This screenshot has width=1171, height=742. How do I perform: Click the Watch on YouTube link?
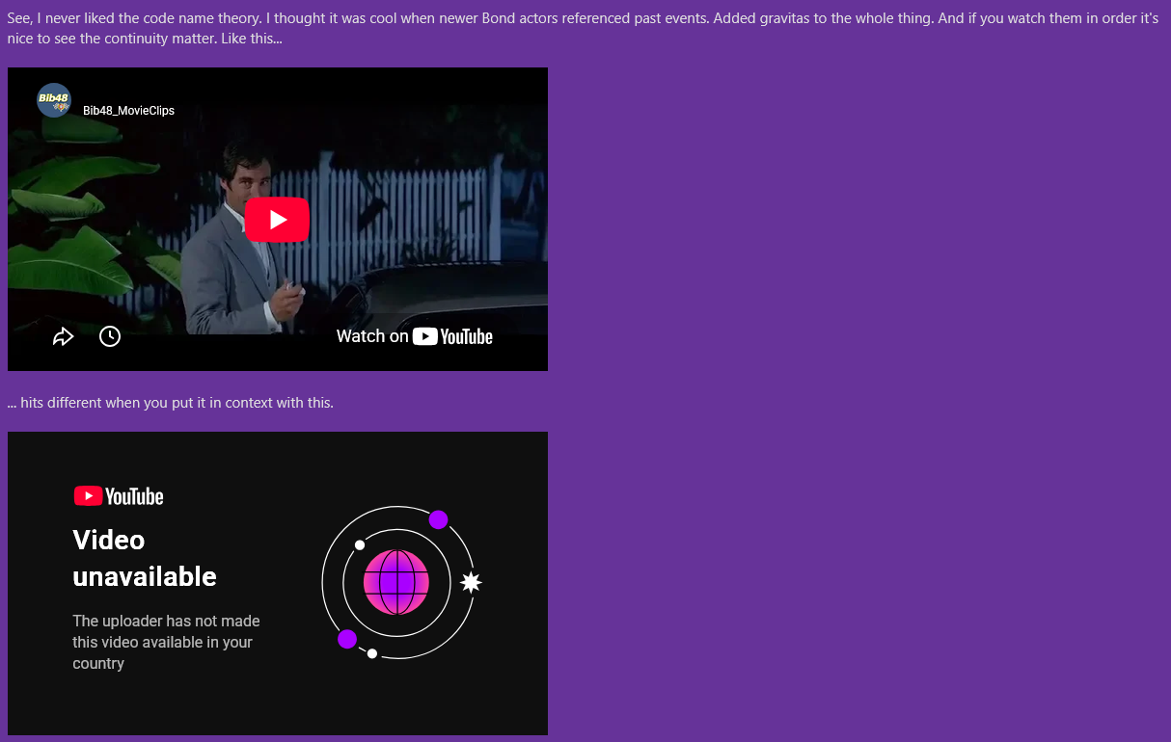coord(415,336)
